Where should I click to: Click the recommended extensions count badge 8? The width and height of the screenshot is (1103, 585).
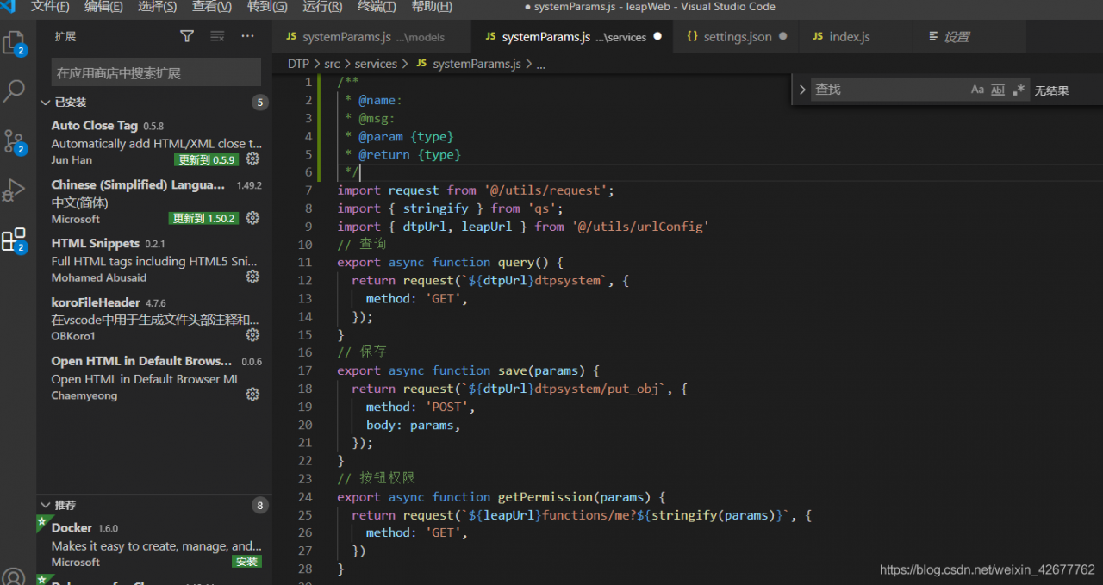click(x=259, y=505)
